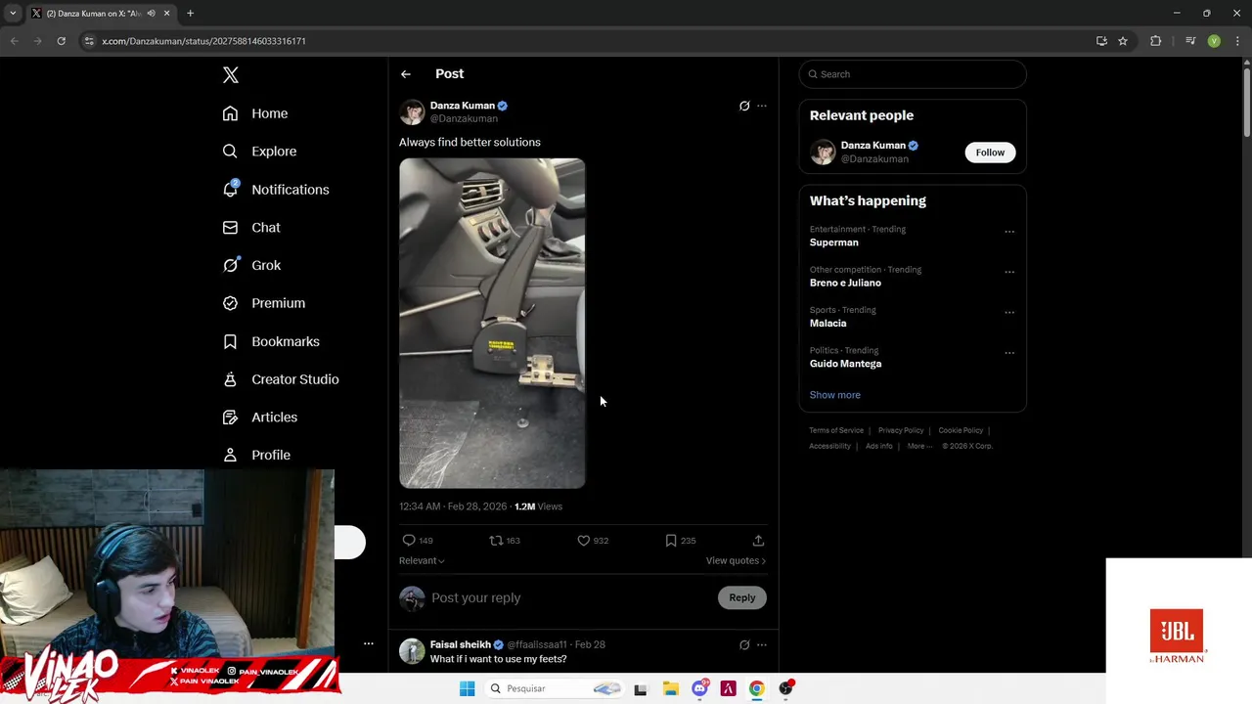Like the post with 932 likes

click(x=584, y=540)
